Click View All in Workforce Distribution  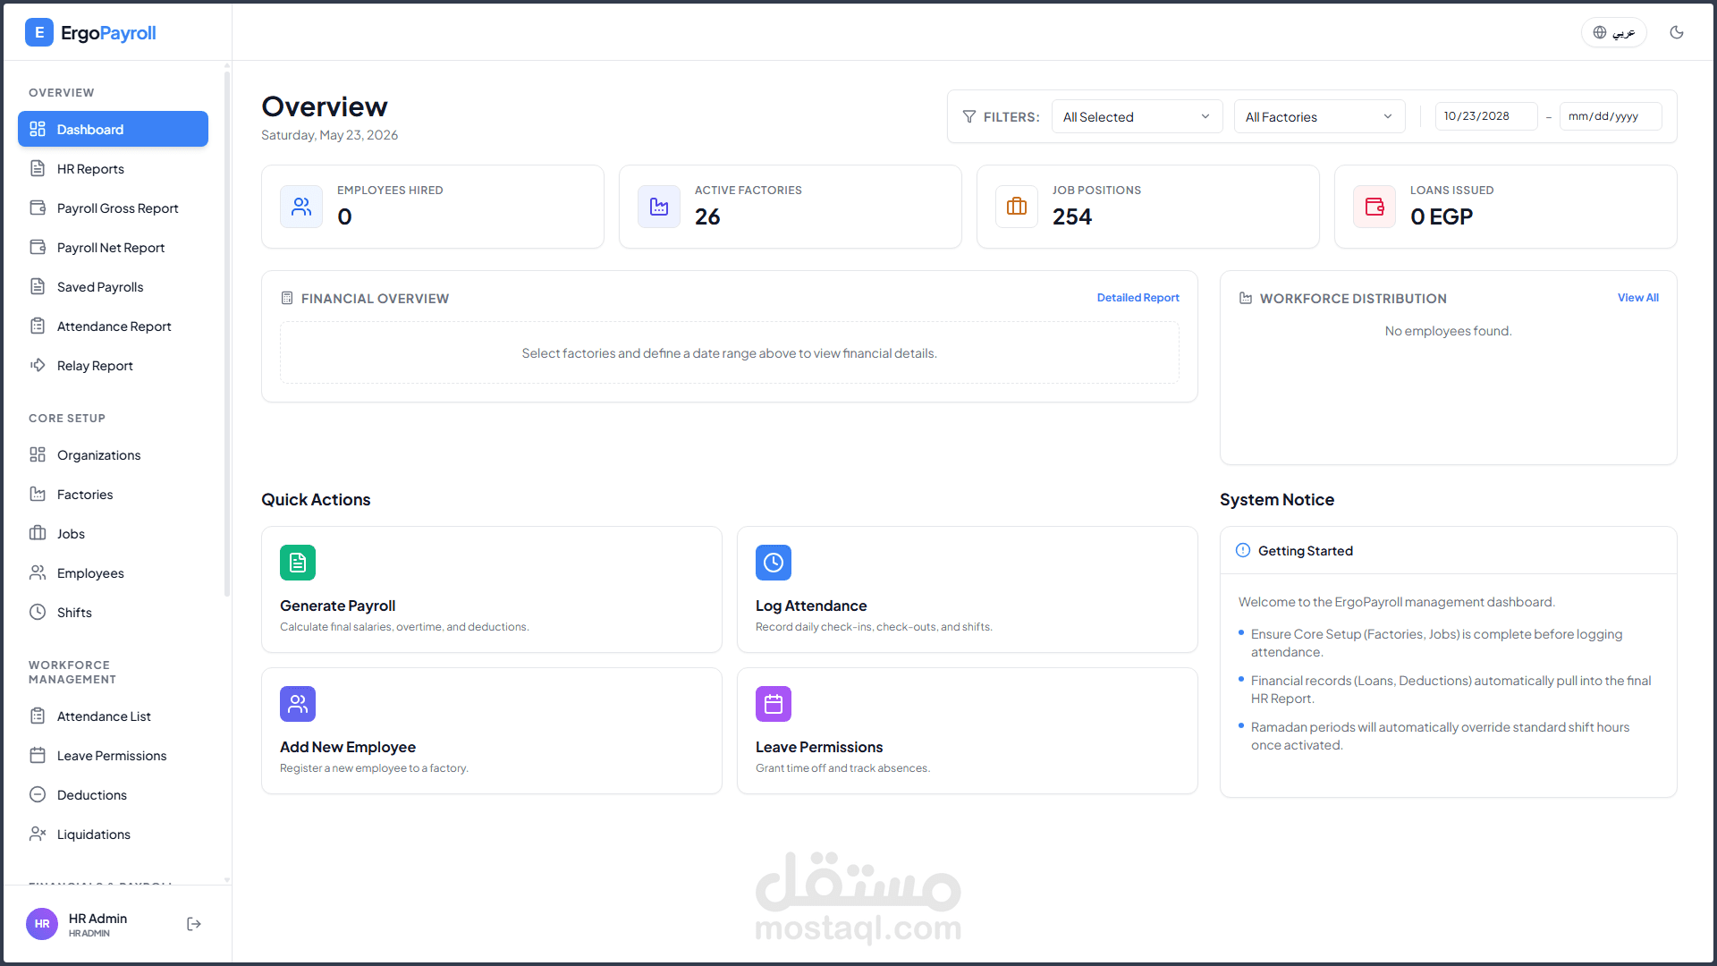pos(1637,298)
